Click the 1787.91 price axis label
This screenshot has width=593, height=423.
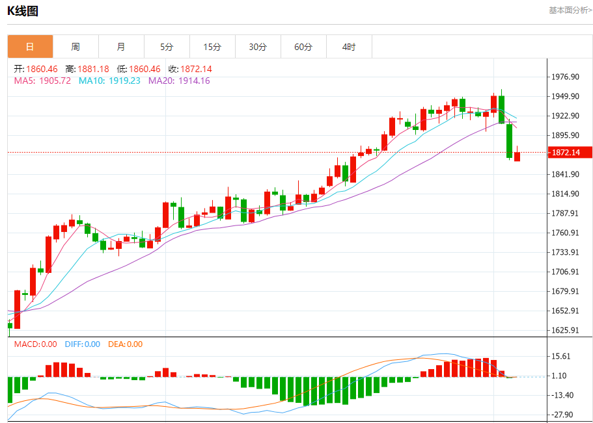coord(566,213)
